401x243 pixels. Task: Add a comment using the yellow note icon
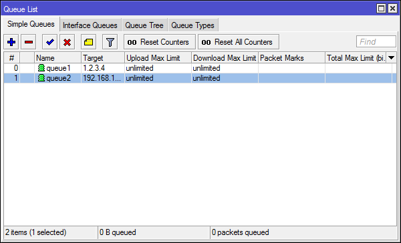[x=88, y=42]
